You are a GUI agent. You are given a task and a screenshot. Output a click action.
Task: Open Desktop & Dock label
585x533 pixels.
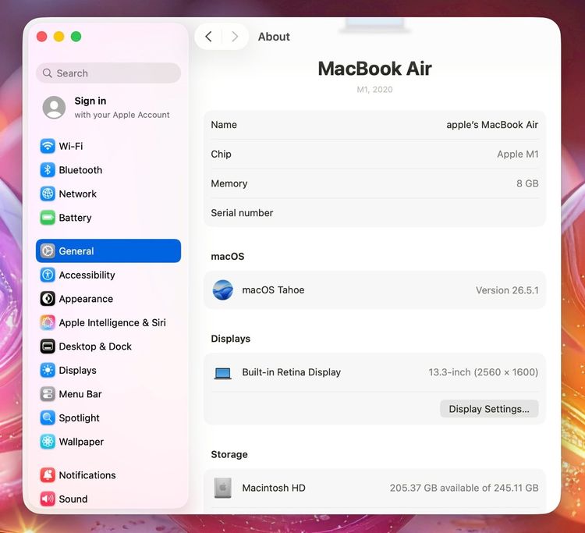(x=95, y=346)
